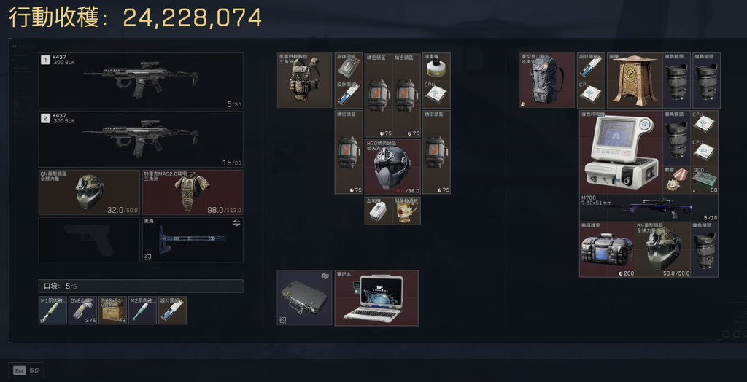The height and width of the screenshot is (382, 747).
Task: Select the resuscitation ventilator machine 復甦呼吸機
Action: (x=621, y=152)
